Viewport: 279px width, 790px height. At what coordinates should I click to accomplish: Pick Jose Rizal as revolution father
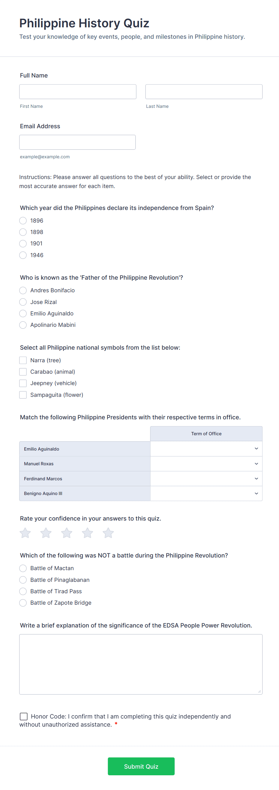tap(23, 302)
